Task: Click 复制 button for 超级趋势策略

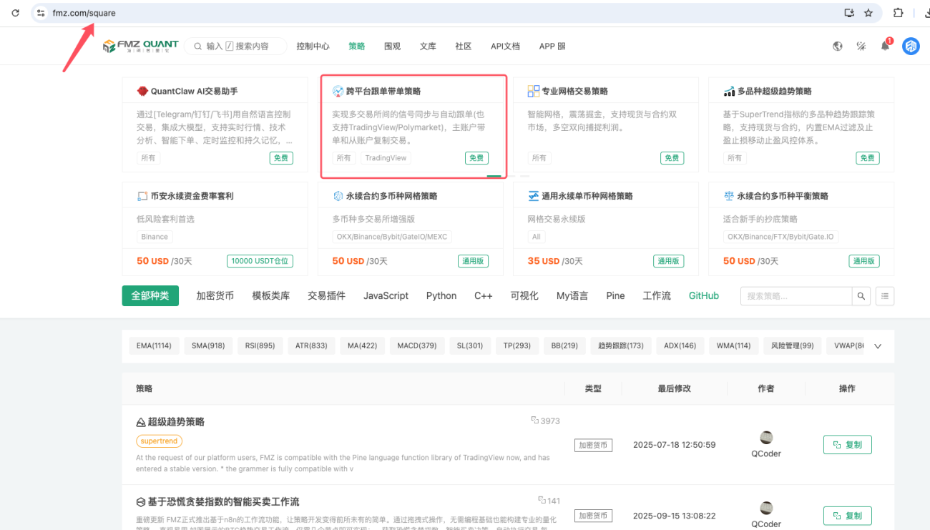Action: tap(848, 444)
